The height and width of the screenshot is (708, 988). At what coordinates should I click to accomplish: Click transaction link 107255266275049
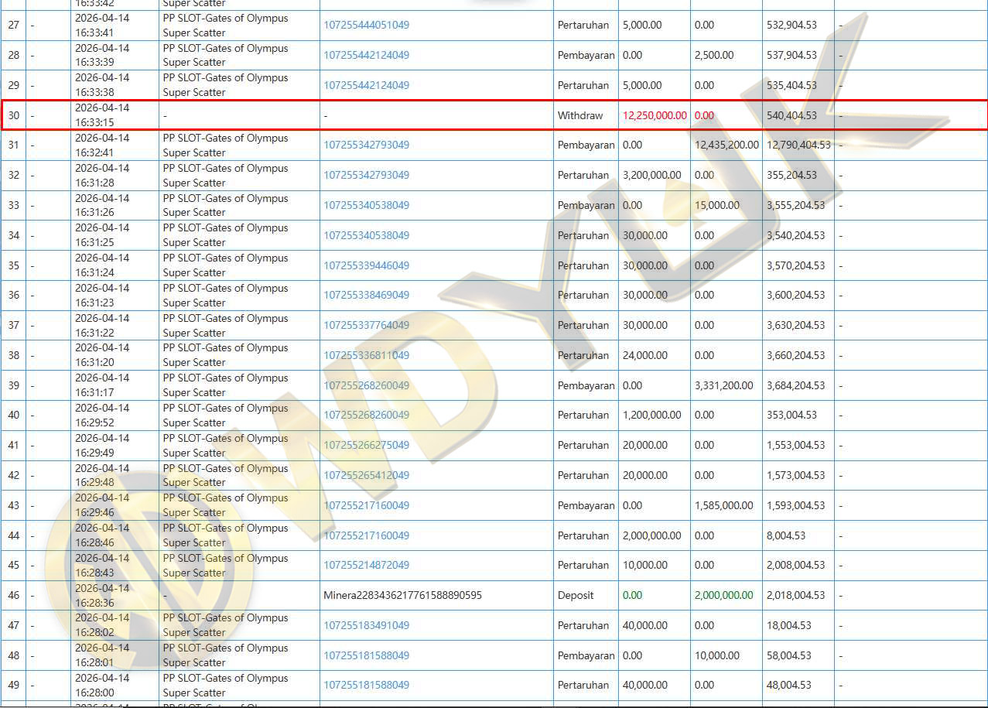366,445
